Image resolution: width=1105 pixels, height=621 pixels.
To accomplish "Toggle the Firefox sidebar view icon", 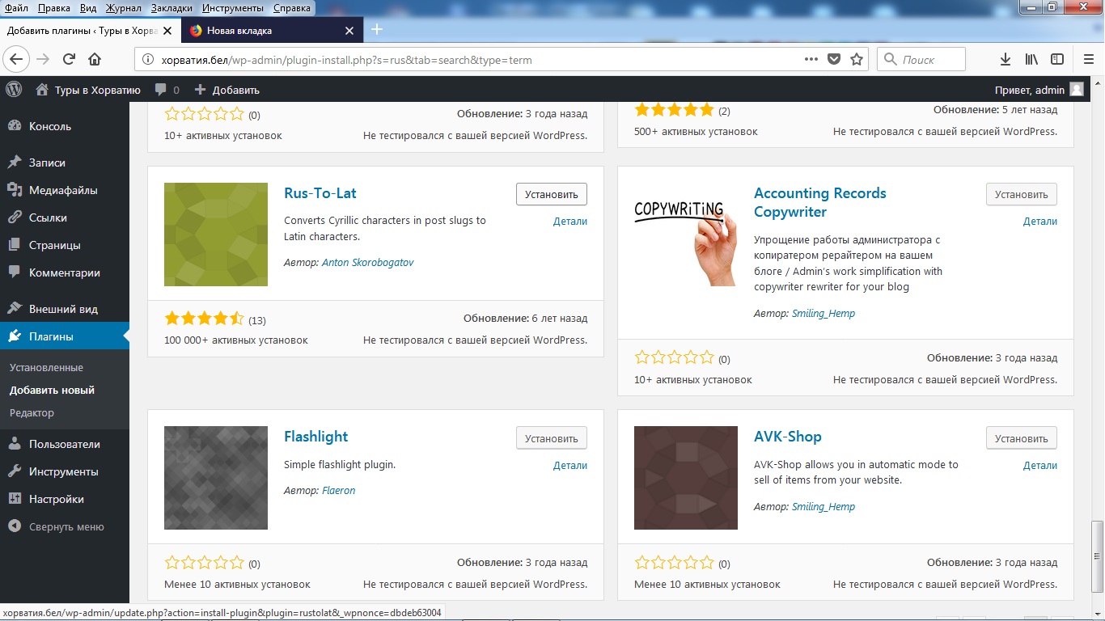I will click(1057, 59).
